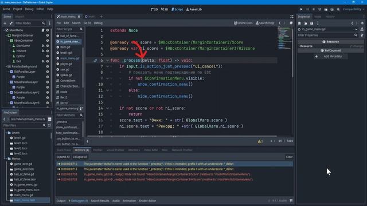Click the Pause running project icon
The image size is (367, 206).
pos(307,9)
